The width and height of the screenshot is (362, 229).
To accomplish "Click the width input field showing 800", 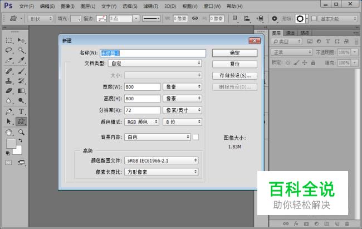I will tap(142, 87).
